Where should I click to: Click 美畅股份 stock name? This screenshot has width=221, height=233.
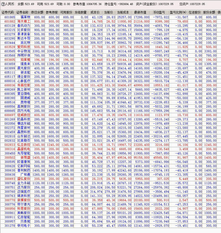[23, 213]
